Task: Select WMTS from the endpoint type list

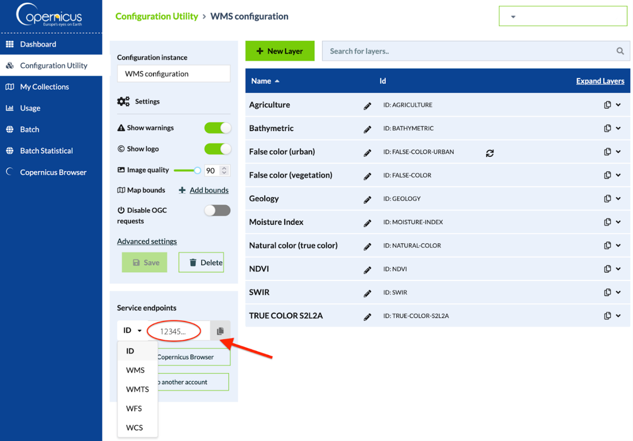Action: pos(137,389)
